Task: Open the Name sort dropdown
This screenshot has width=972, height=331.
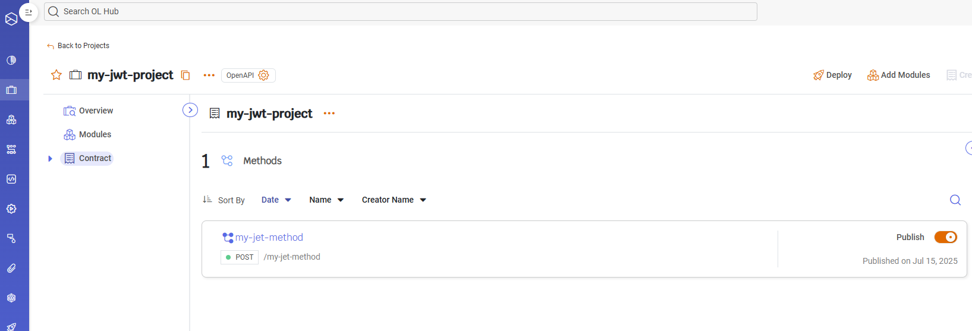Action: pyautogui.click(x=326, y=200)
